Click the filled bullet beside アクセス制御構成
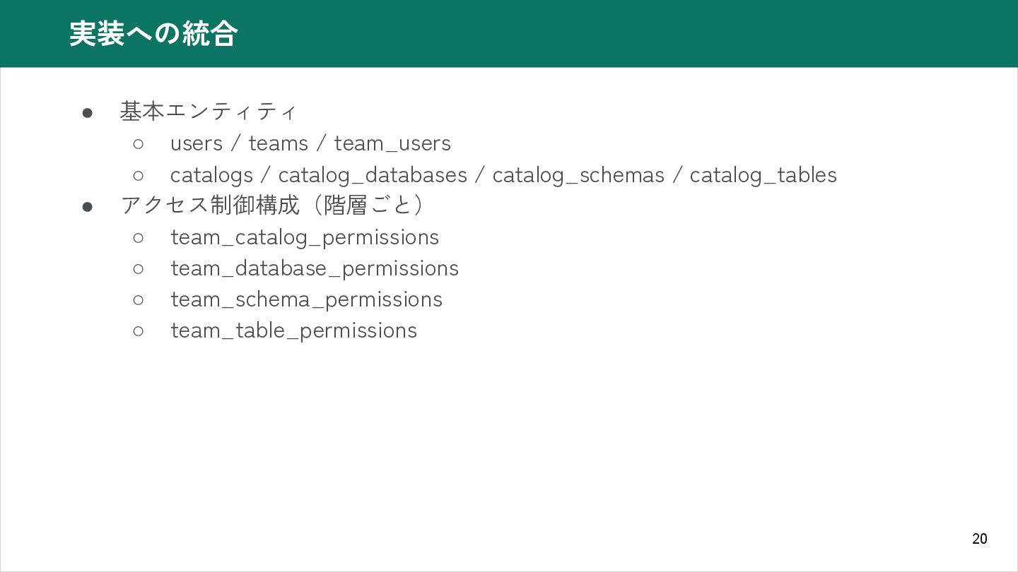1018x572 pixels. click(x=88, y=206)
